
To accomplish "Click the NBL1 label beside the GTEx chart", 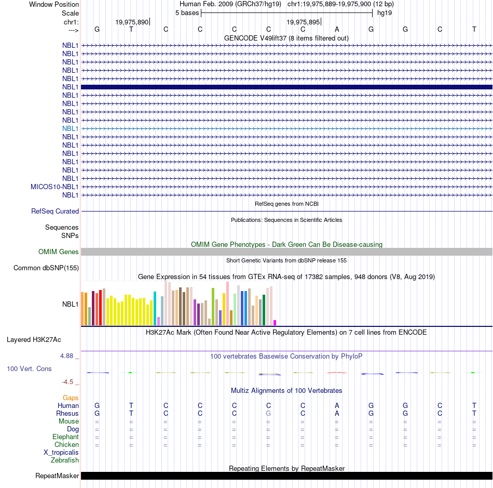I will pos(70,304).
